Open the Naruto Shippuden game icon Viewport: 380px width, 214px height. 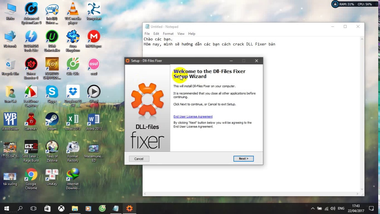pos(52,69)
